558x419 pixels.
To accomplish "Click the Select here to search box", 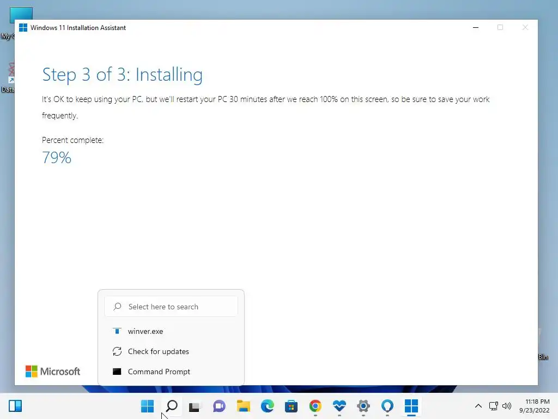I will tap(171, 307).
